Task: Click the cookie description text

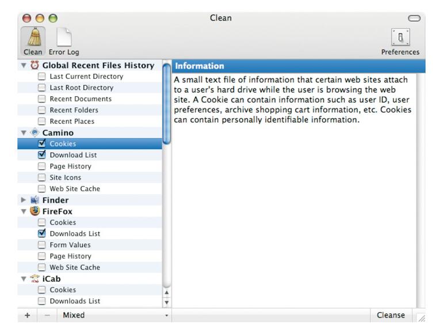Action: tap(292, 100)
